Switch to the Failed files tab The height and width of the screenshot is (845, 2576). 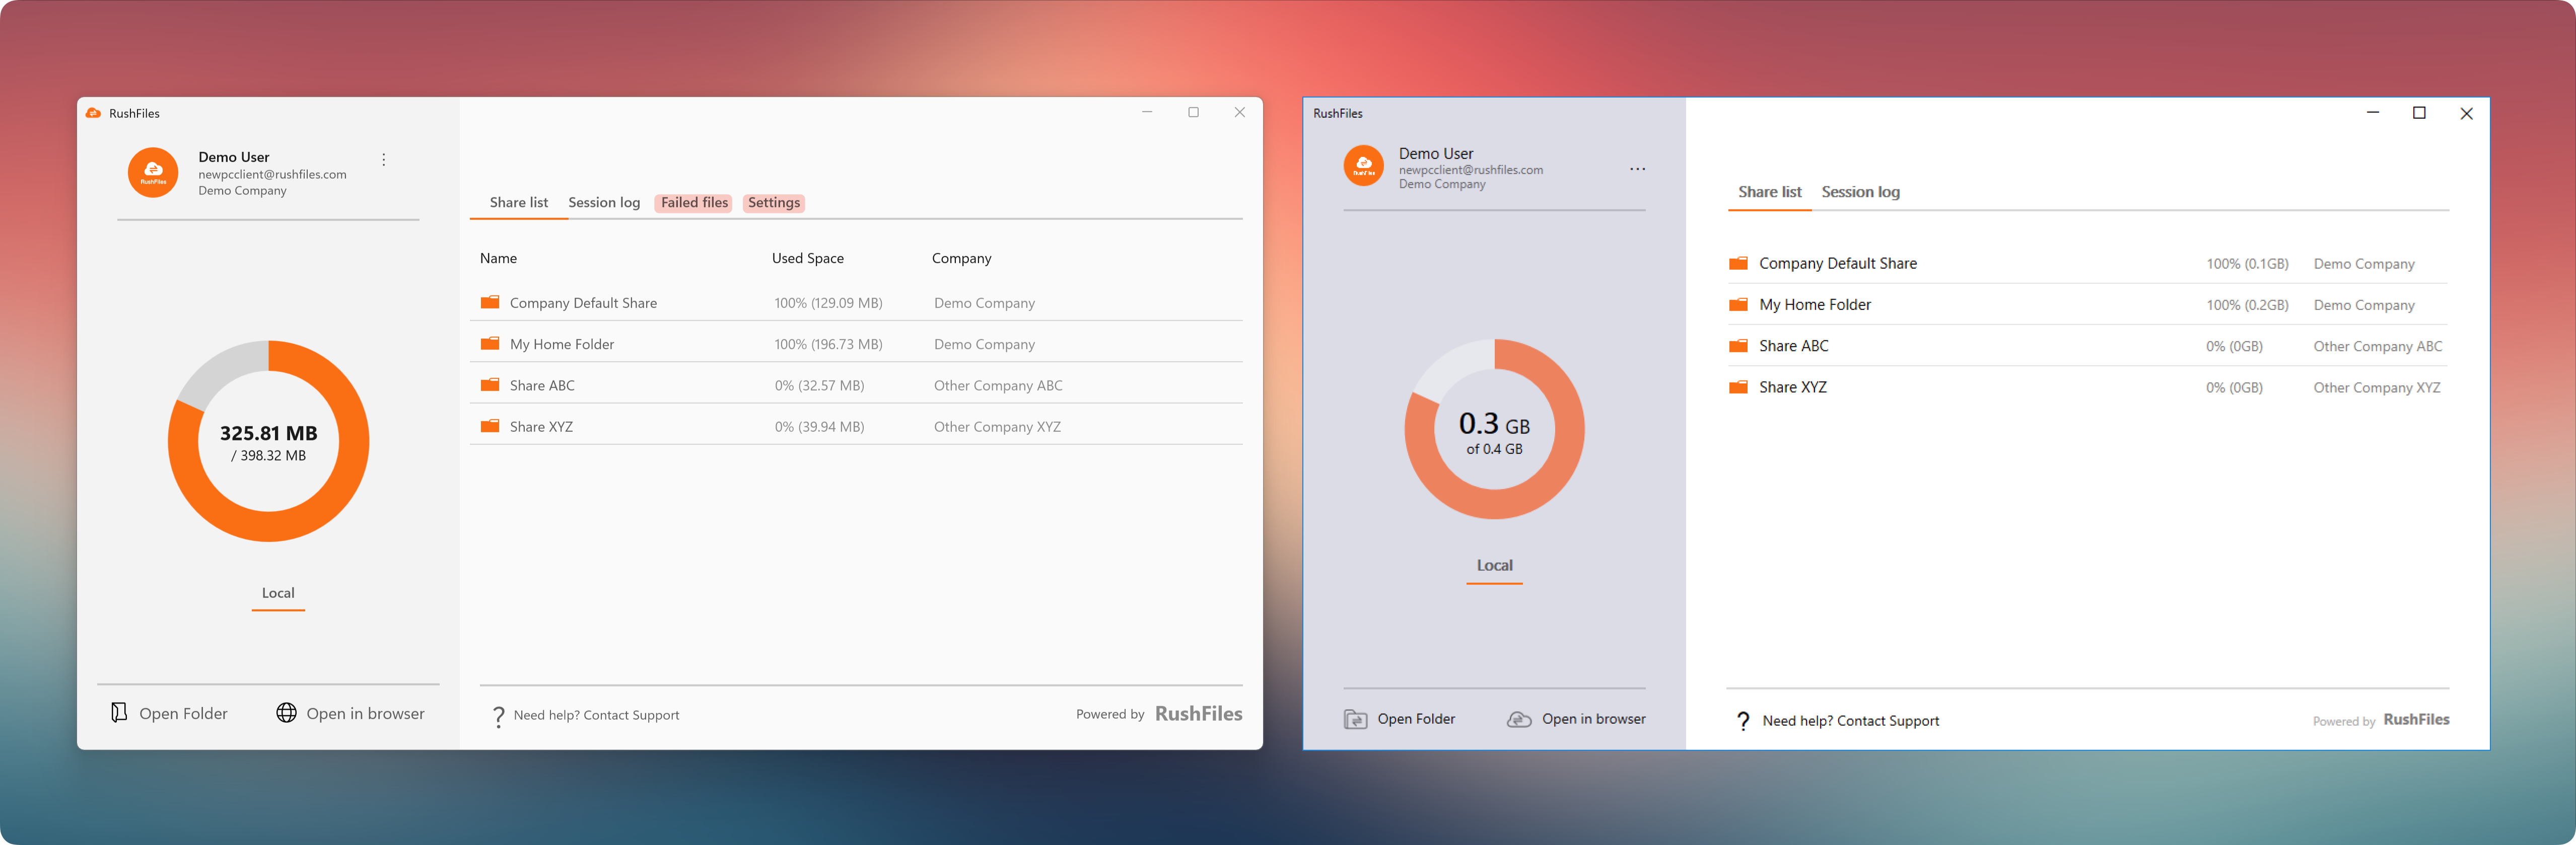coord(694,203)
